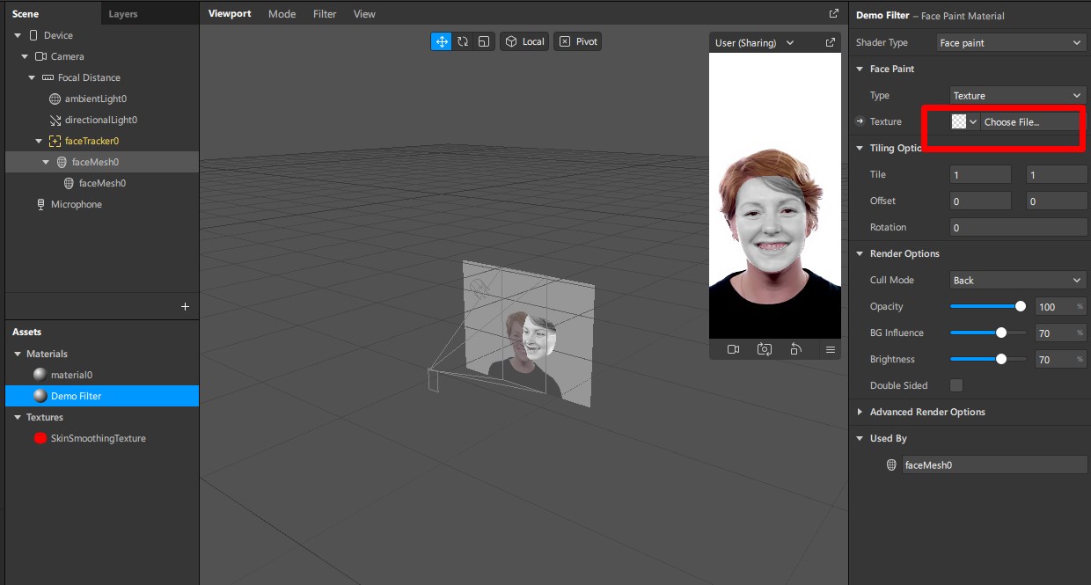Screen dimensions: 1091x585
Task: Select the Viewport tab
Action: click(230, 14)
